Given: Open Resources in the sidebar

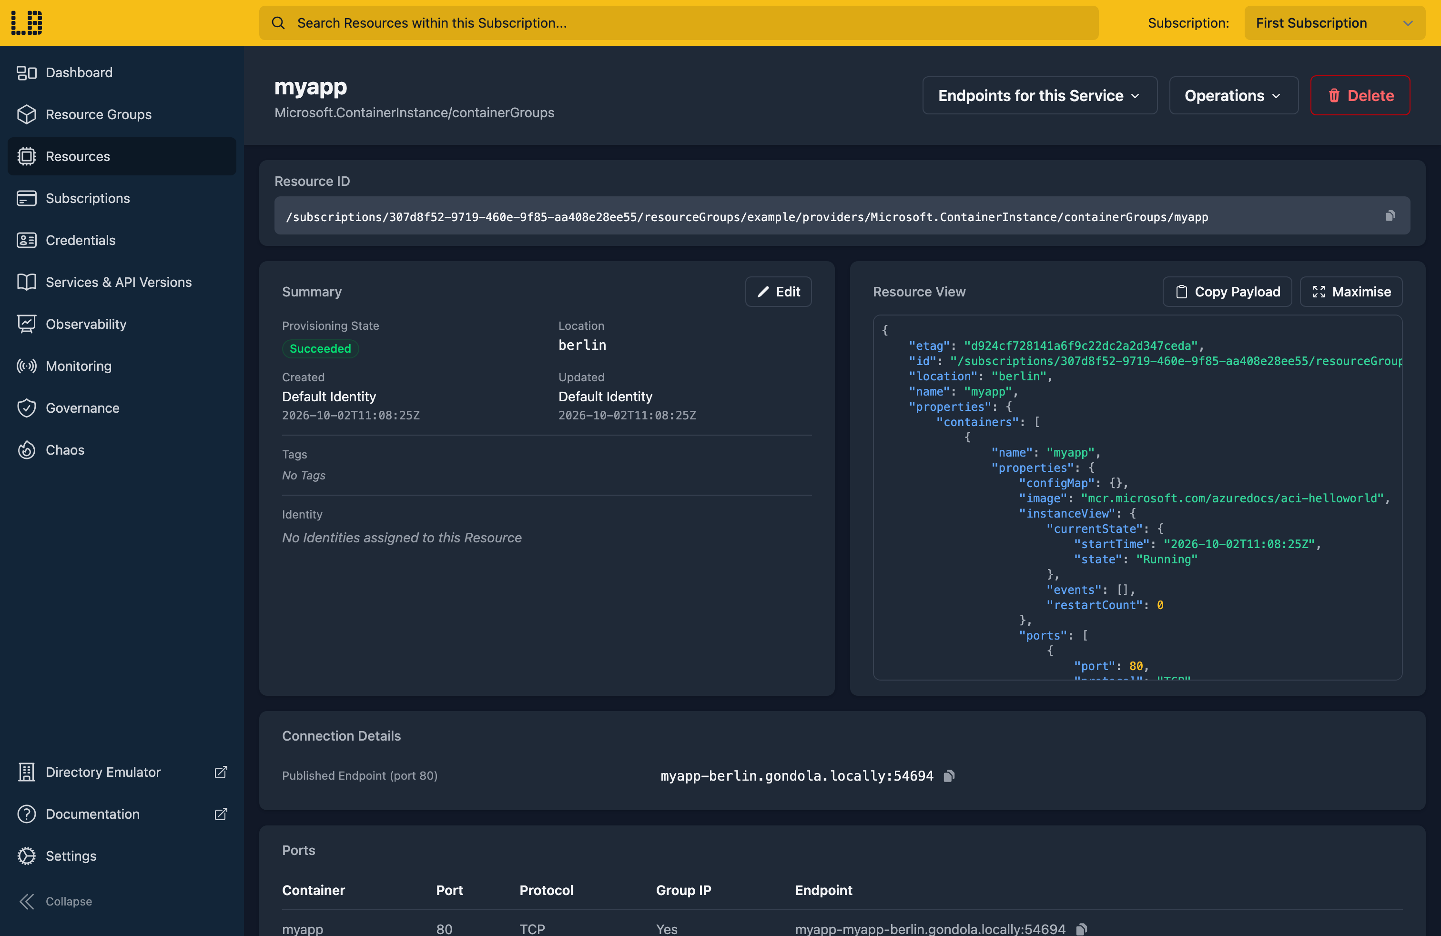Looking at the screenshot, I should pyautogui.click(x=122, y=156).
